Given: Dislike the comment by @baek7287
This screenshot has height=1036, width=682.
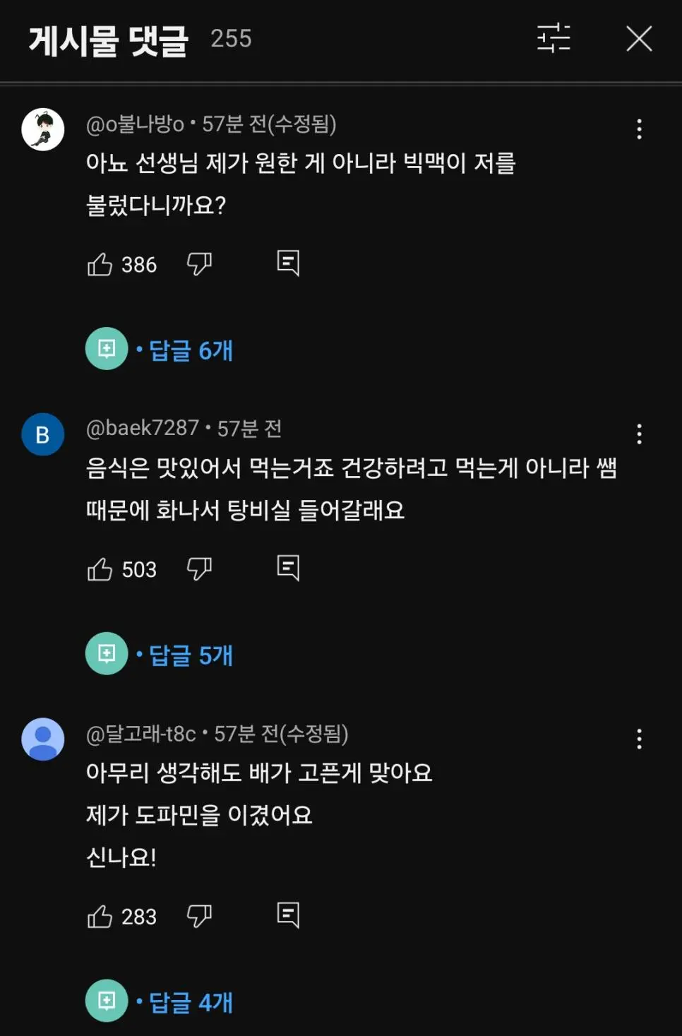Looking at the screenshot, I should tap(199, 568).
